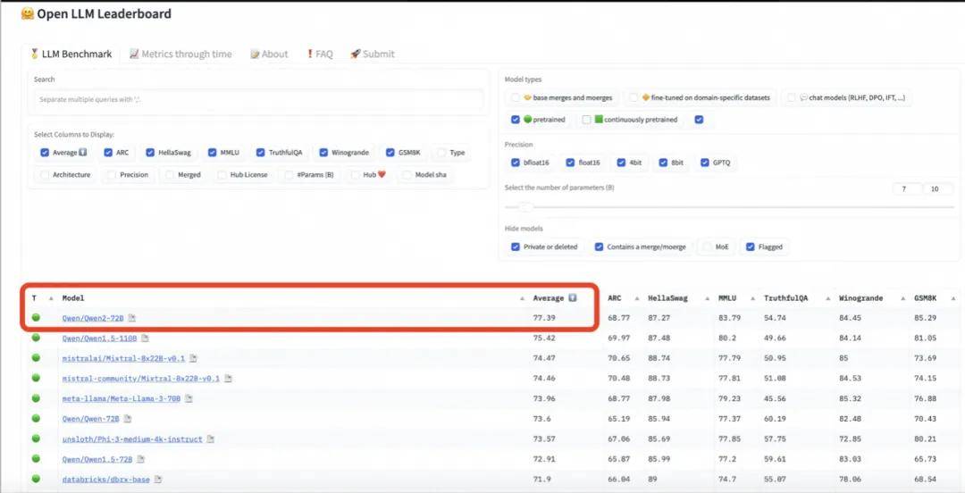Check fine-tuned on domain-specific datasets type
The width and height of the screenshot is (965, 493).
click(x=634, y=97)
